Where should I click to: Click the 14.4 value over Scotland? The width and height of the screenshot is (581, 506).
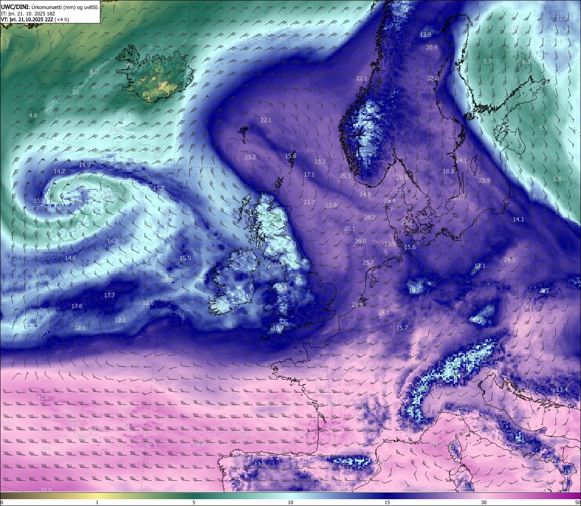coord(247,220)
